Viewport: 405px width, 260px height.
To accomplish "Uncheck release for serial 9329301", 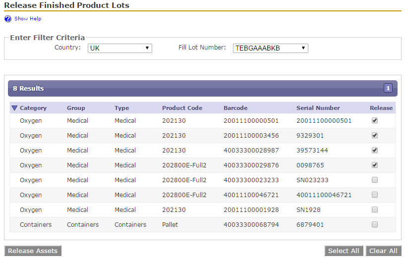I will click(x=375, y=135).
